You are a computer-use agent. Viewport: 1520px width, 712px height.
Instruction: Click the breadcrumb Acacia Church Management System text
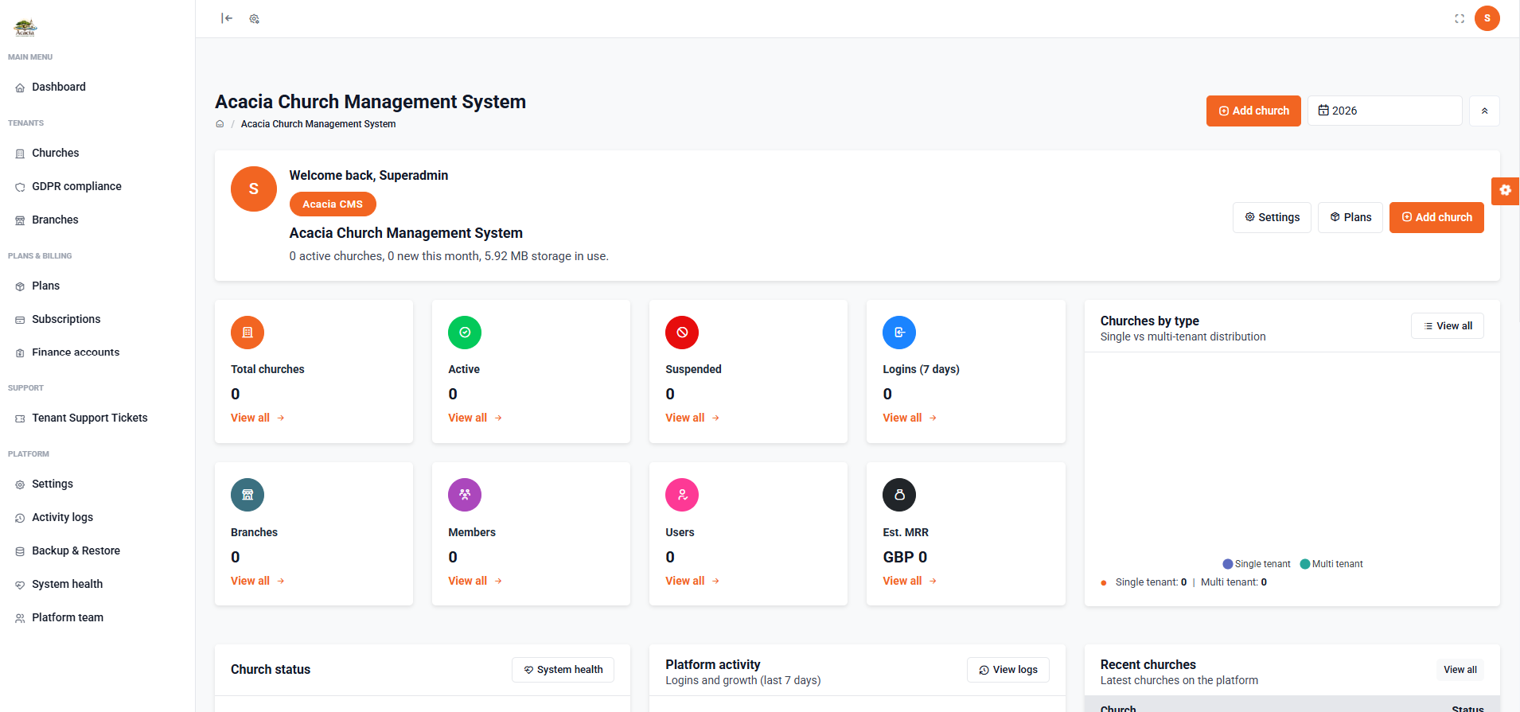point(318,124)
